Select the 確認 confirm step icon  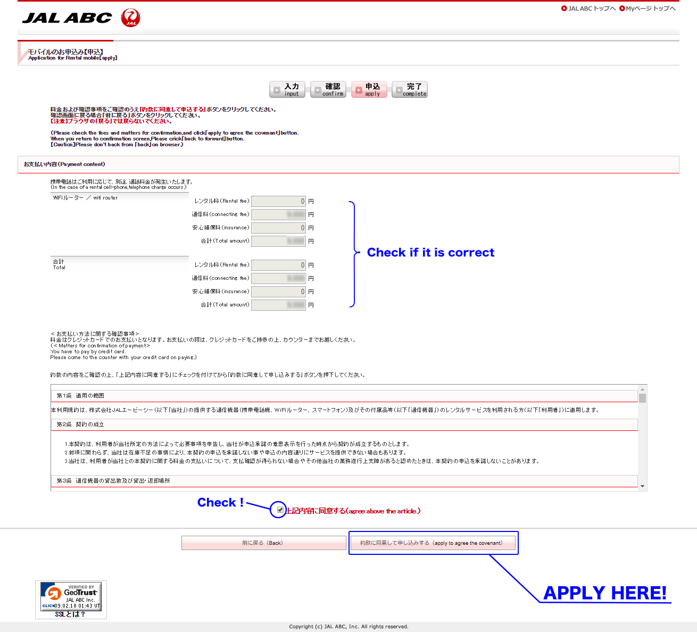click(x=328, y=89)
